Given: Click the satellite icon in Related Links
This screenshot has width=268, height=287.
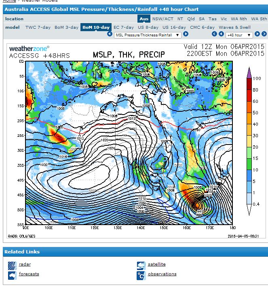Looking at the screenshot, I should click(141, 266).
